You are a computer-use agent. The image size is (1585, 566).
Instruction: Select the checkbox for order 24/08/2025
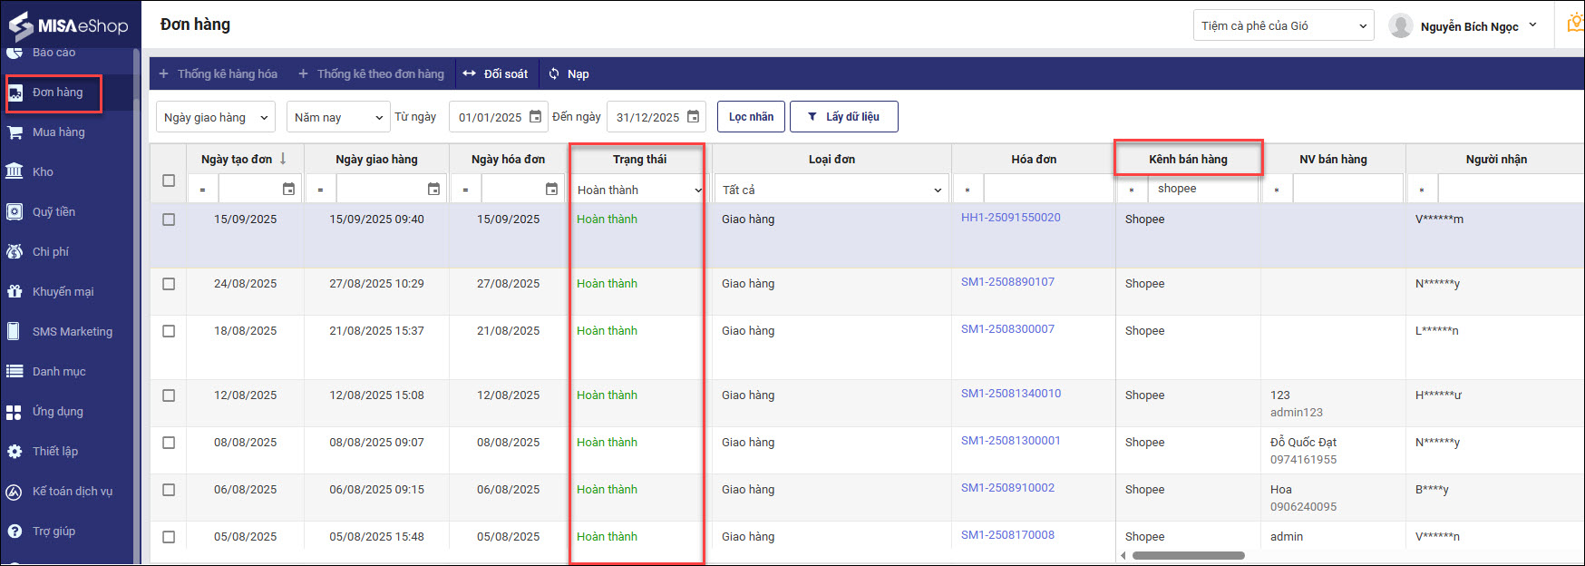coord(169,284)
